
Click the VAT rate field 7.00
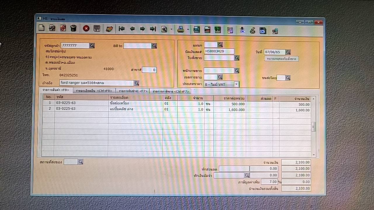[269, 182]
